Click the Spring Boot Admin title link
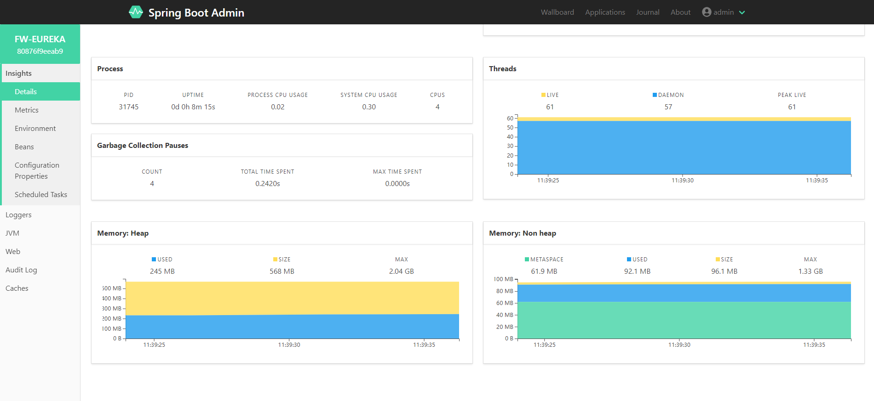 pos(196,12)
